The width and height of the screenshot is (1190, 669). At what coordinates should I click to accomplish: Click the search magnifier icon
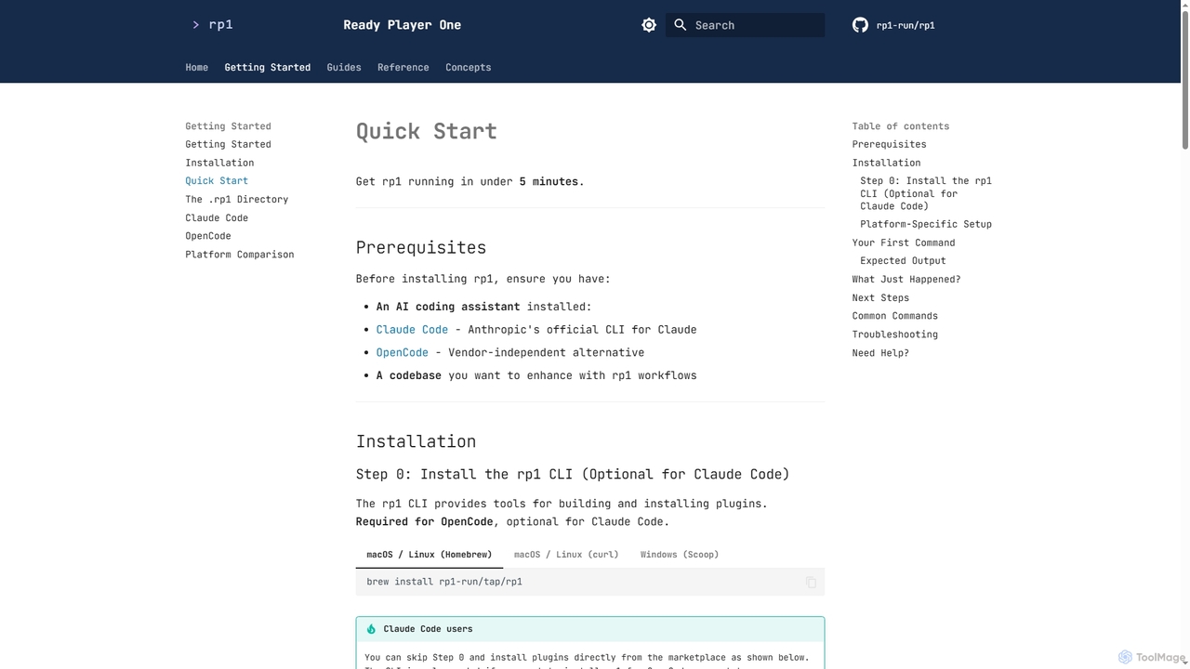pyautogui.click(x=681, y=25)
